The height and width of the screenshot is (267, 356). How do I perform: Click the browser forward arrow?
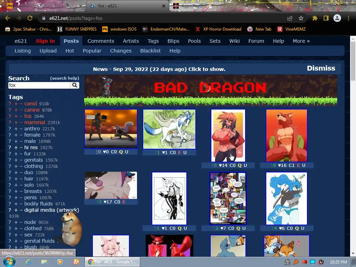point(19,18)
